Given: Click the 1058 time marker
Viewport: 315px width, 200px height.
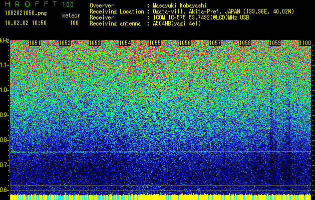Looking at the screenshot, I should (x=245, y=43).
